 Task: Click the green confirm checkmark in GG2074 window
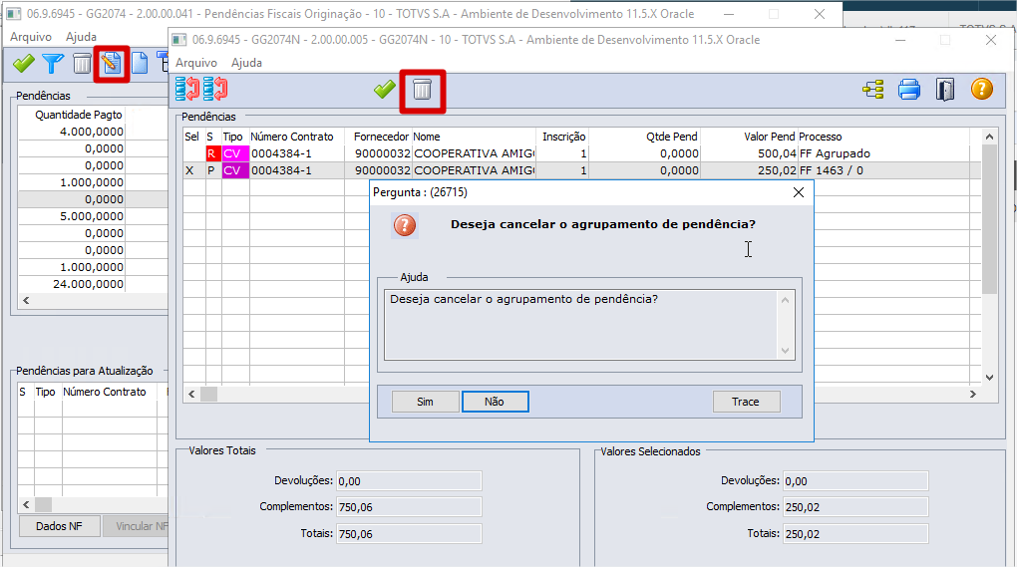pos(24,64)
